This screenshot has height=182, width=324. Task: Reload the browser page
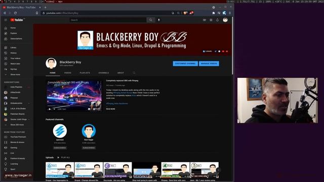(15, 13)
